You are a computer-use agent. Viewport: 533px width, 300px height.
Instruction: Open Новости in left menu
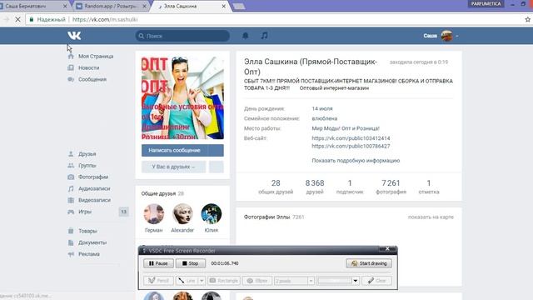coord(89,68)
